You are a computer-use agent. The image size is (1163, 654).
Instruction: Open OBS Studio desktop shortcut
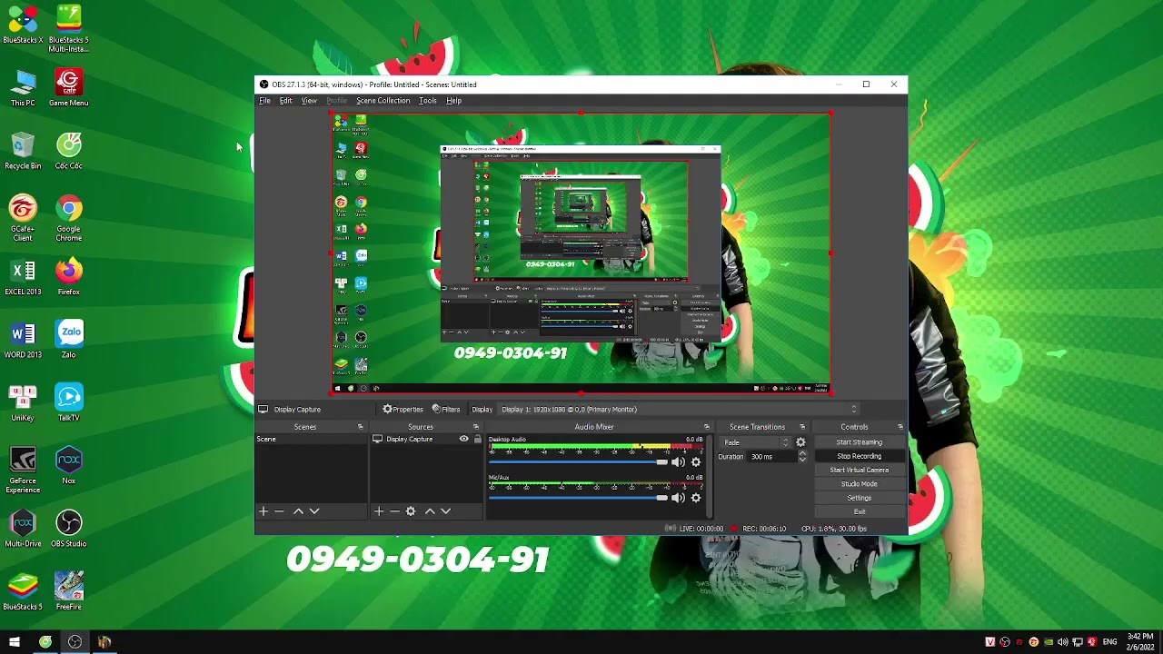pos(68,529)
